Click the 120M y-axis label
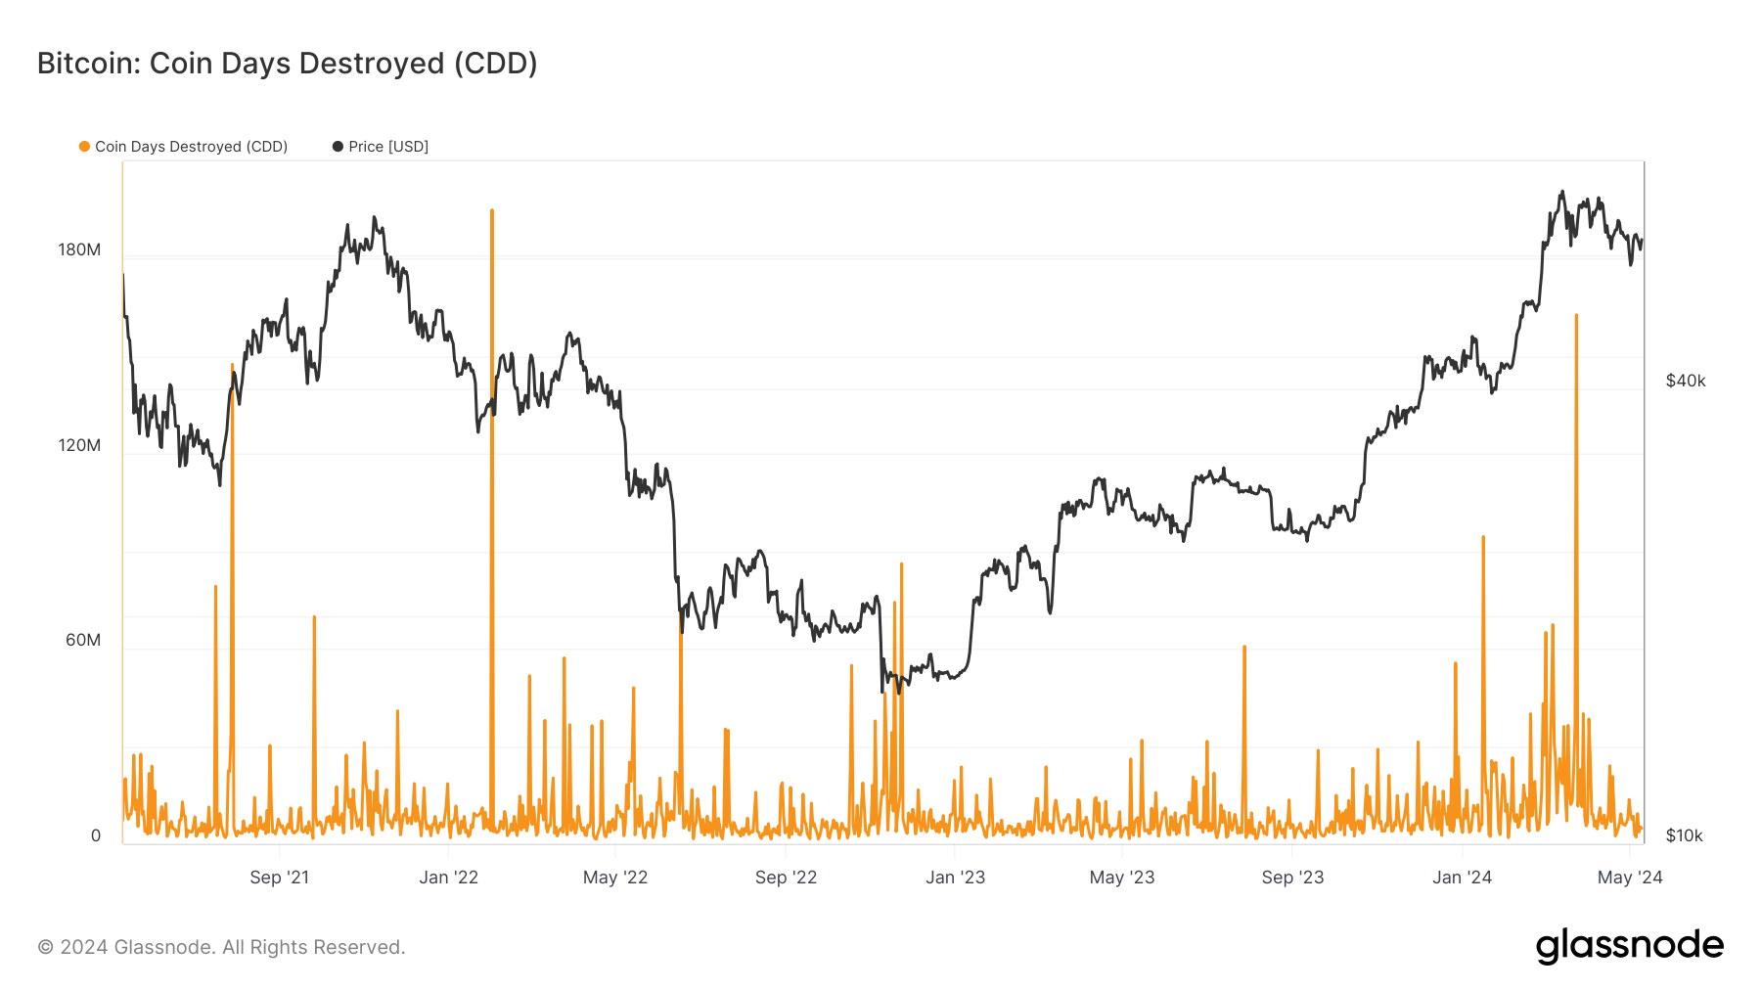The height and width of the screenshot is (991, 1761). click(x=79, y=445)
